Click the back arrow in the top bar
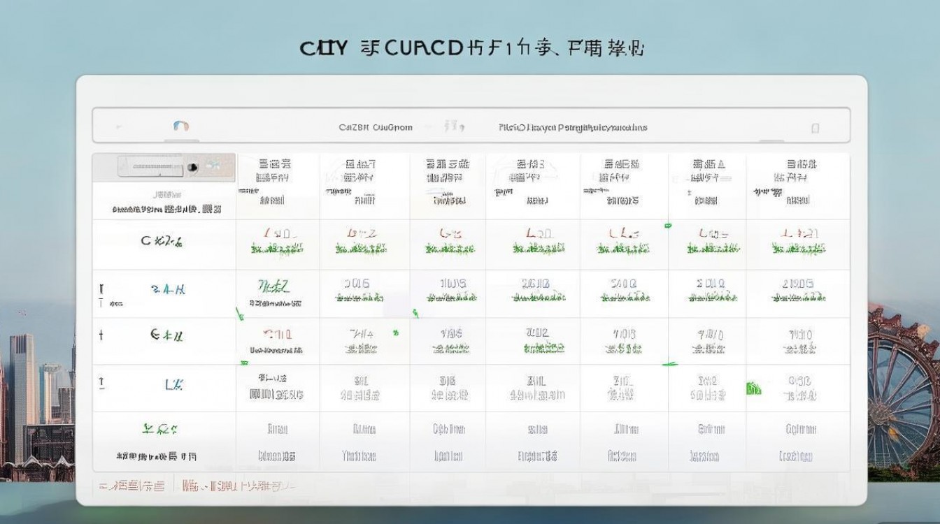The width and height of the screenshot is (940, 524). [x=118, y=128]
